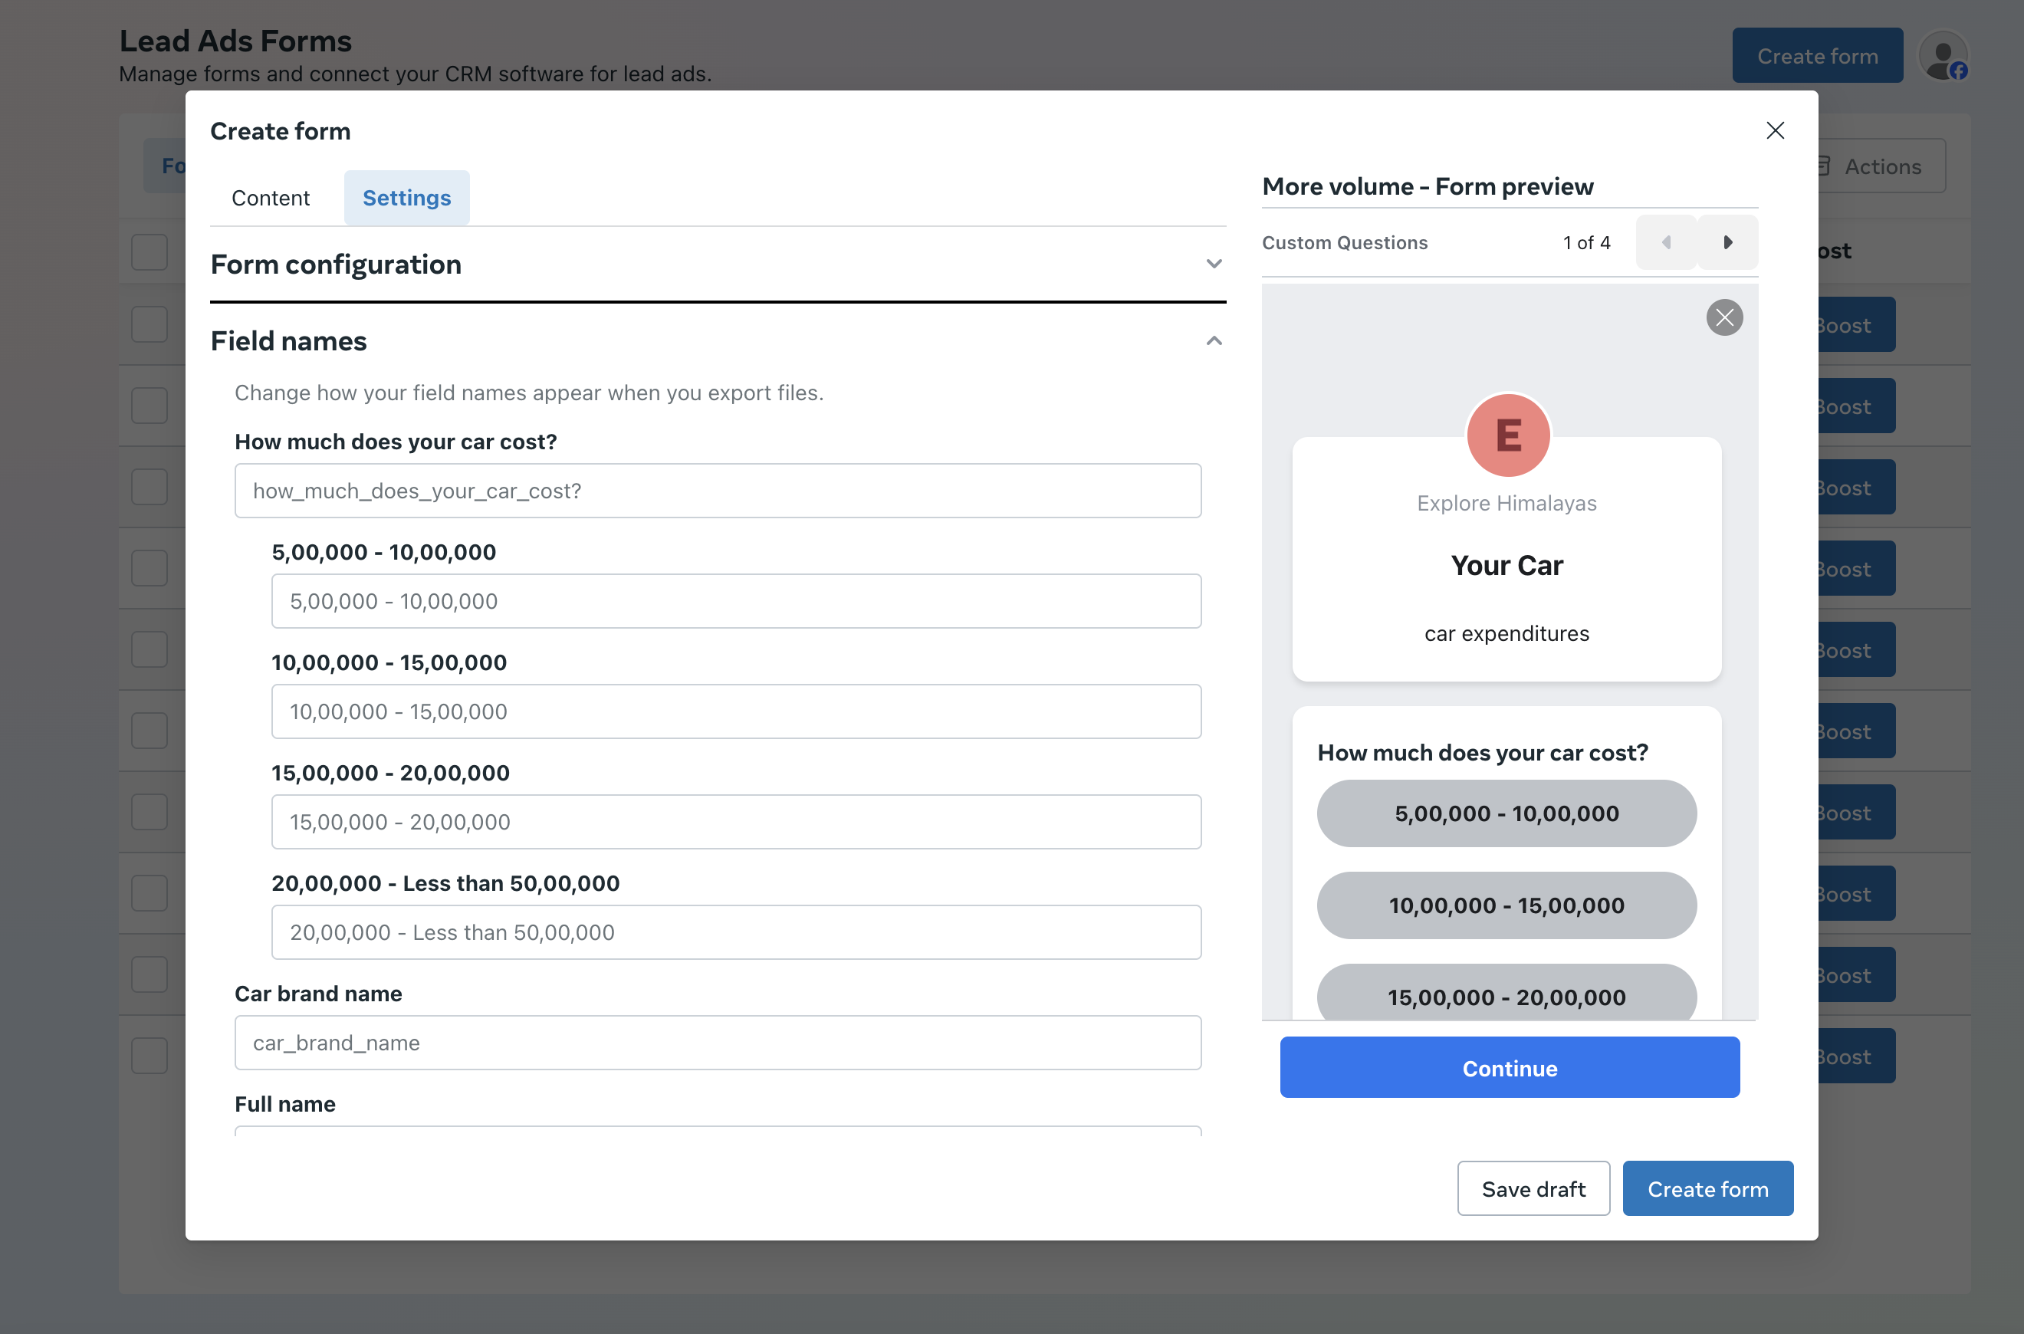The width and height of the screenshot is (2024, 1334).
Task: Focus the 20,00,000 - Less than 50,00,000 field
Action: 735,932
